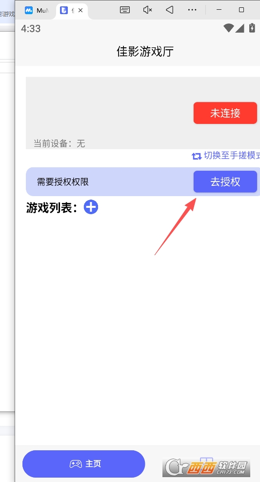
Task: Add a game with the blue plus icon
Action: (91, 207)
